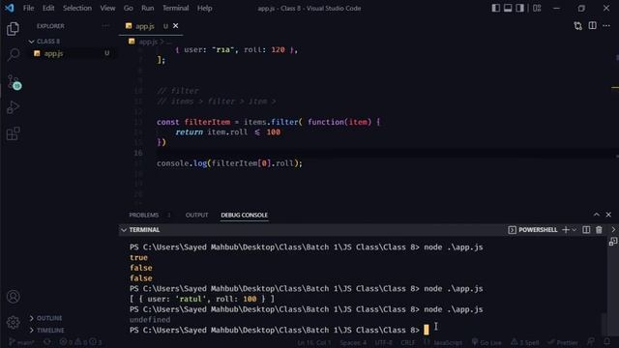Kill terminal with the trash icon
The width and height of the screenshot is (619, 348).
[x=599, y=230]
